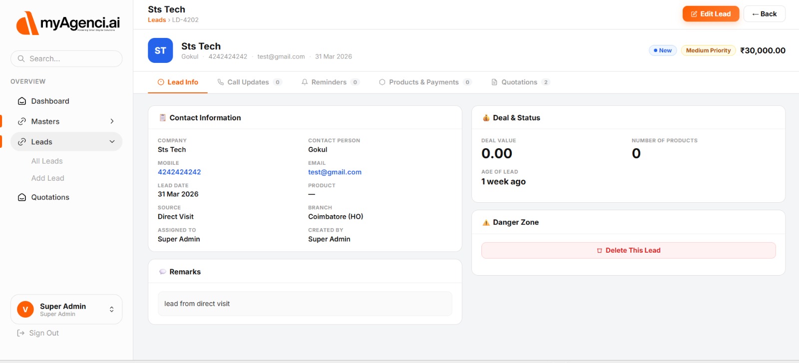Open the Products & Payments tab
This screenshot has width=799, height=363.
tap(424, 82)
